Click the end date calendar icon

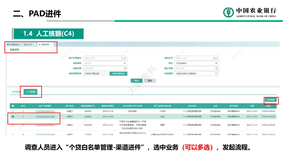216,69
